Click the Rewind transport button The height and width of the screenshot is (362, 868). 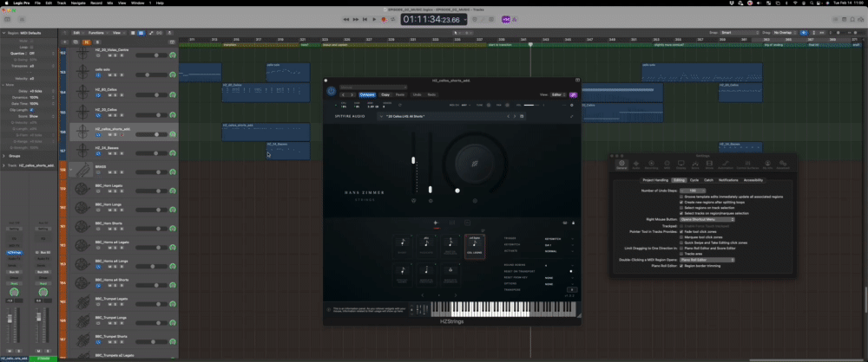click(346, 19)
